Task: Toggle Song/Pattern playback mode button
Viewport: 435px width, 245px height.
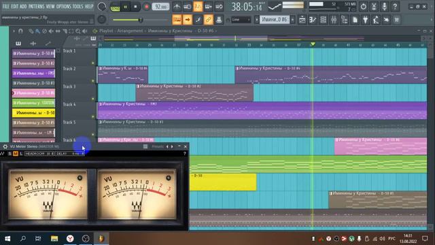Action: pos(115,7)
